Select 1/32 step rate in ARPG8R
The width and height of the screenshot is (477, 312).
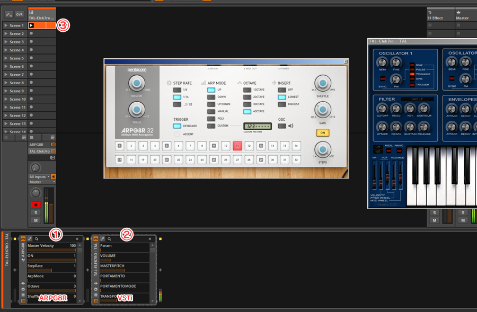[177, 104]
